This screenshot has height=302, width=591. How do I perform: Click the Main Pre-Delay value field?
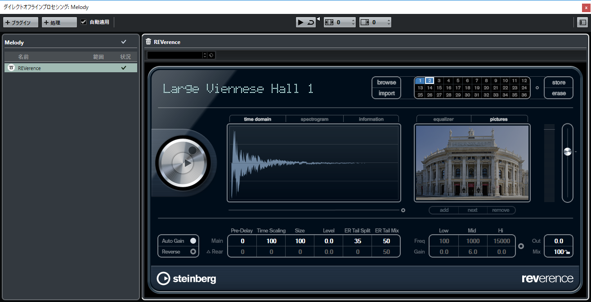242,241
